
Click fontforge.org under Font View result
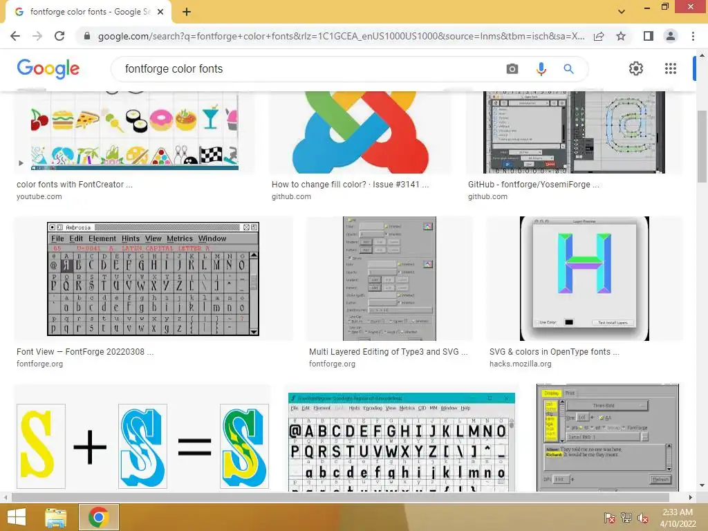39,364
